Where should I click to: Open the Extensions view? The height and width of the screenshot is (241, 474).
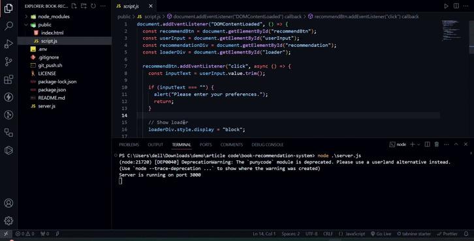(8, 79)
